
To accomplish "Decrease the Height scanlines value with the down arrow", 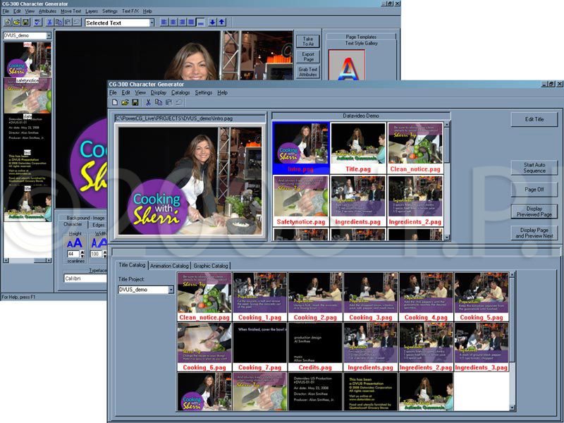I will coord(82,256).
